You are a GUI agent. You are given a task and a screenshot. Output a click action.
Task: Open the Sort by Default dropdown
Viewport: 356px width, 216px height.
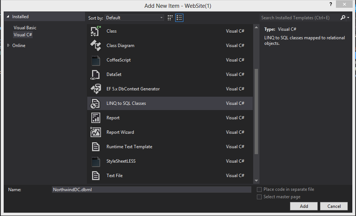point(134,18)
